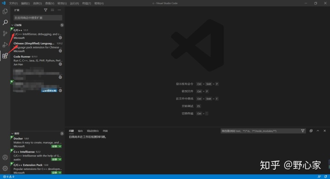Open install dropdown for C/C++ Extension Pack
Viewport: 330px width, 179px height.
click(x=60, y=173)
